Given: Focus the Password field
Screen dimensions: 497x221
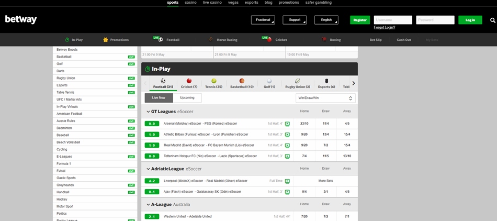Looking at the screenshot, I should 435,20.
